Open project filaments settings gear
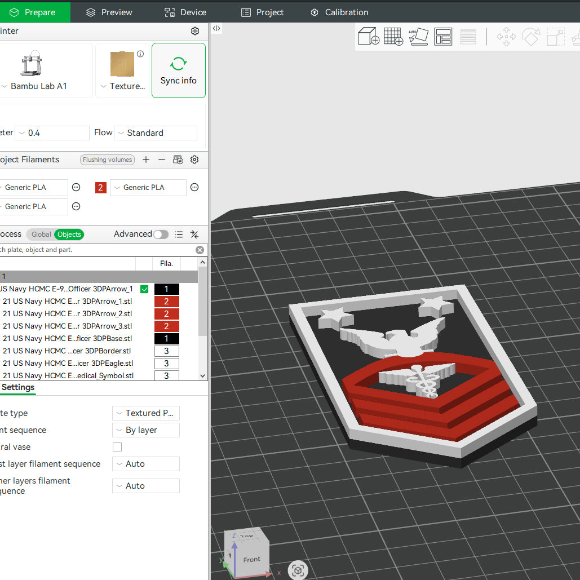This screenshot has width=580, height=580. pyautogui.click(x=194, y=160)
